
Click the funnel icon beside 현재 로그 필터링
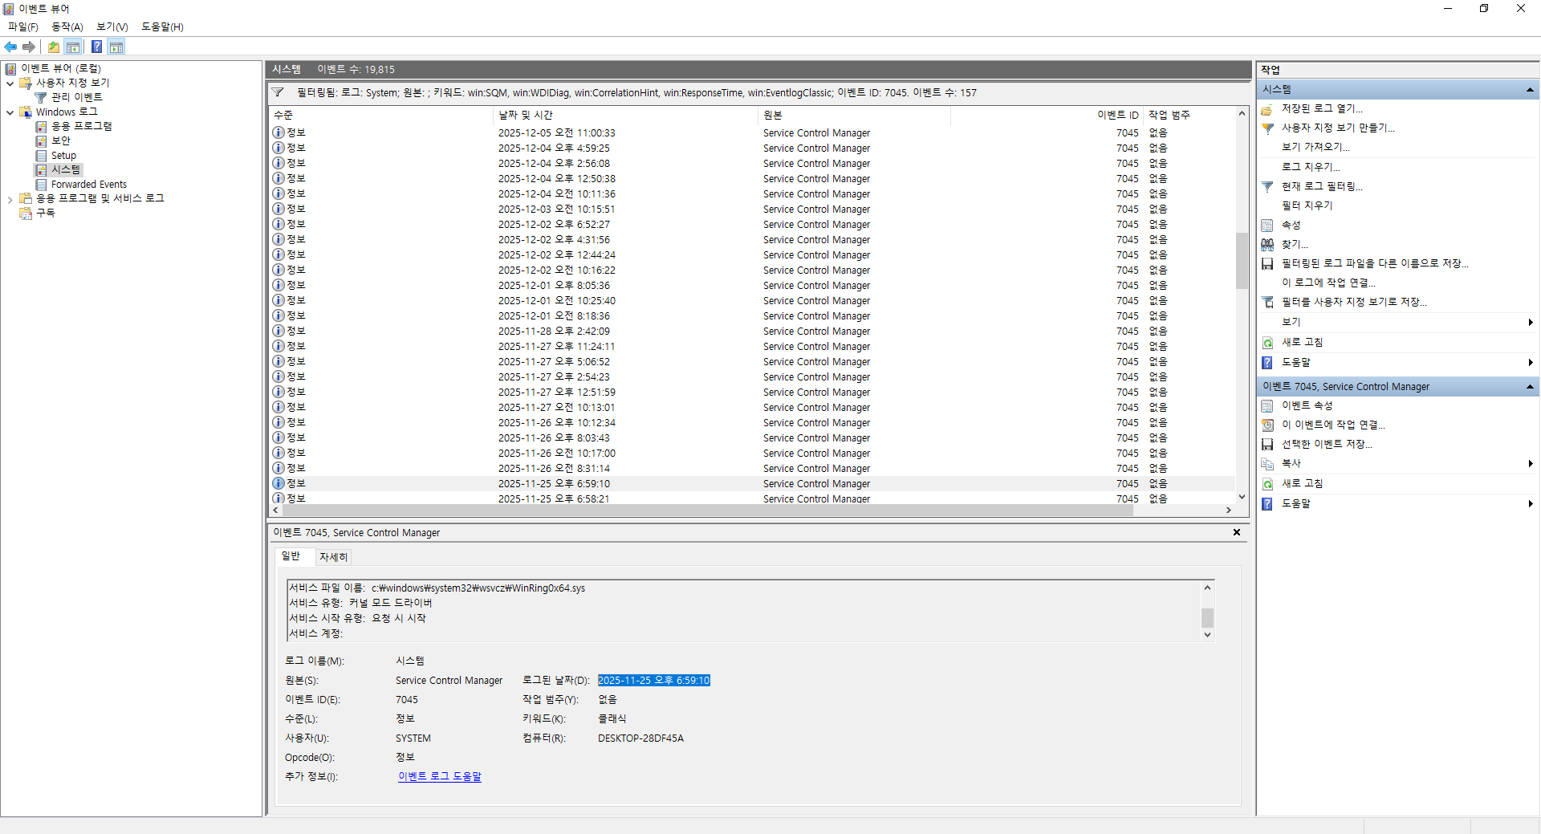[x=1267, y=186]
